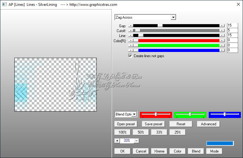This screenshot has width=243, height=158.
Task: Expand the Blend Options dropdown
Action: click(134, 114)
